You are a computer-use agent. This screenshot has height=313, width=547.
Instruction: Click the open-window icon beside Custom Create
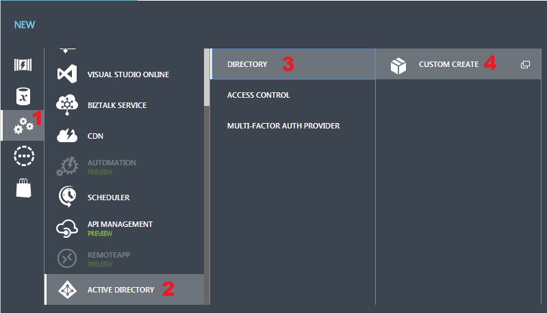coord(525,64)
